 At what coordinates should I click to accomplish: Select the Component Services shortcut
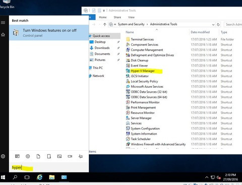tap(144, 44)
